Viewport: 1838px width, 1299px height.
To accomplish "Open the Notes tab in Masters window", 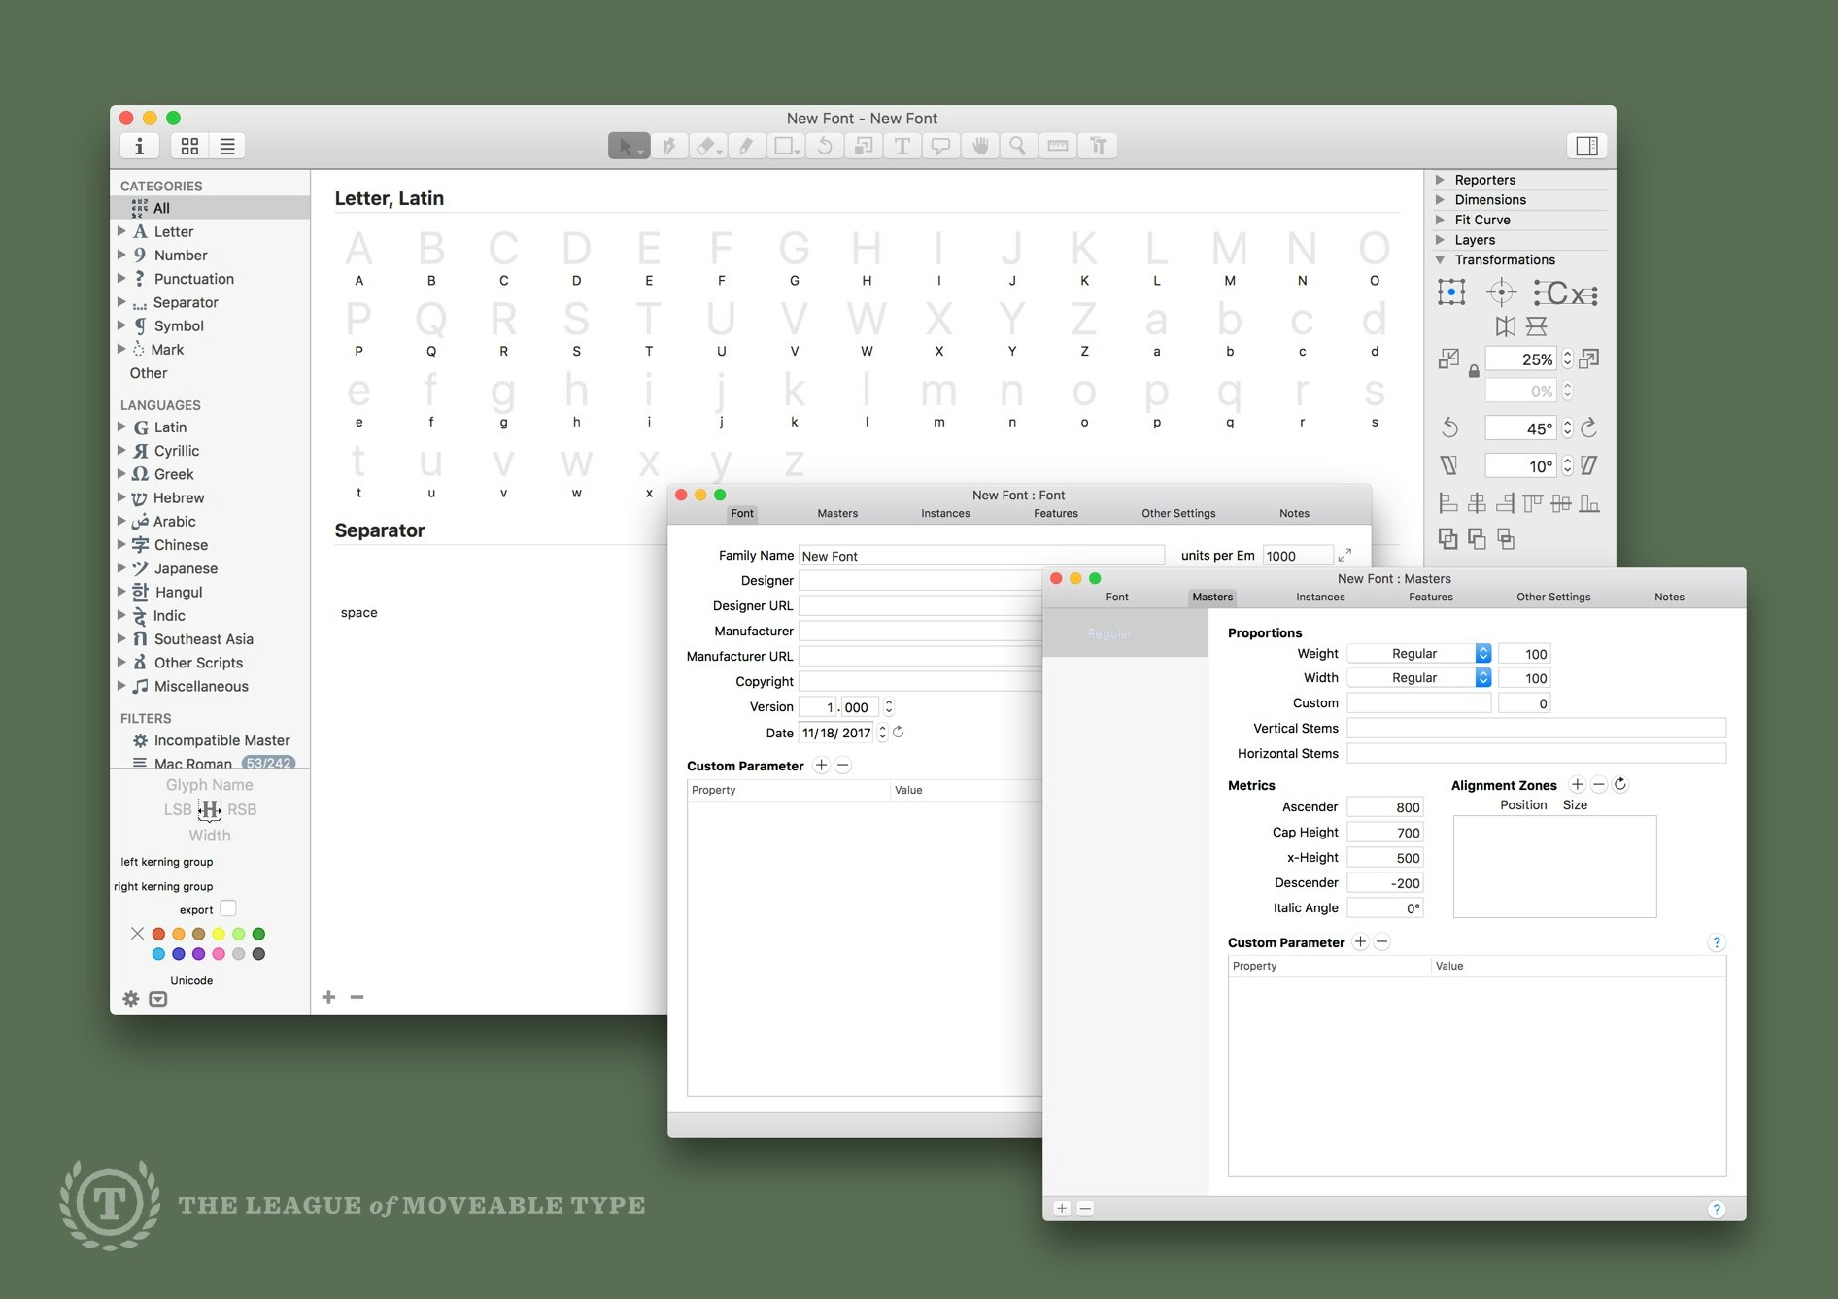I will tap(1669, 597).
